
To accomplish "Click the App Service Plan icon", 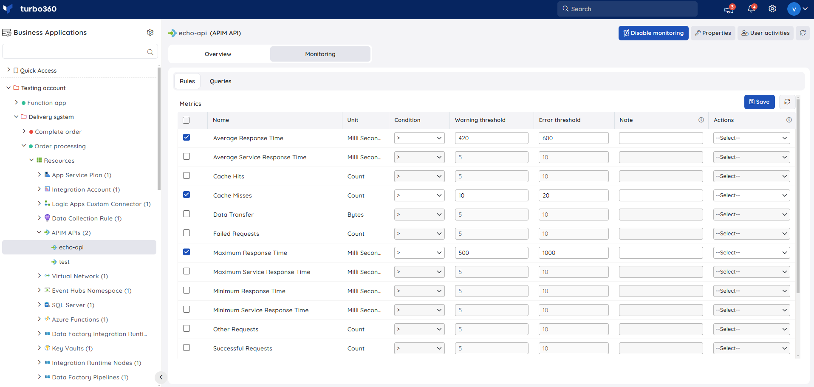I will pyautogui.click(x=47, y=175).
